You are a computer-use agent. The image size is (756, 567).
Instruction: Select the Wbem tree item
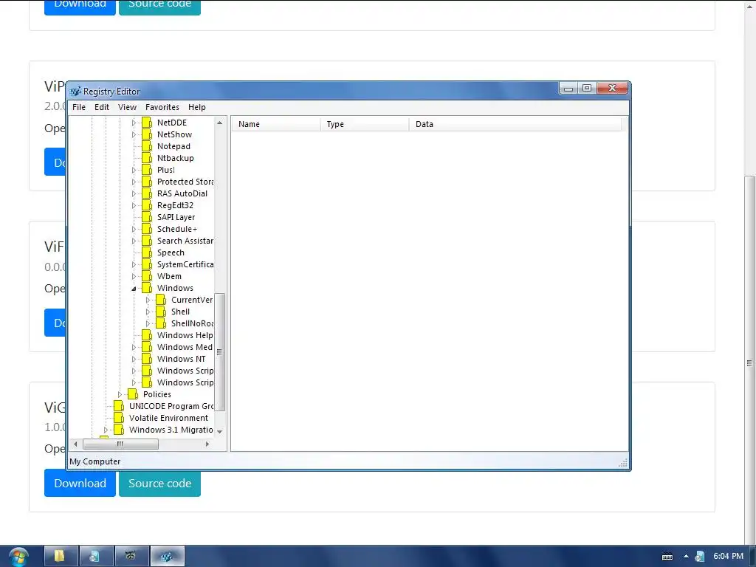click(169, 276)
